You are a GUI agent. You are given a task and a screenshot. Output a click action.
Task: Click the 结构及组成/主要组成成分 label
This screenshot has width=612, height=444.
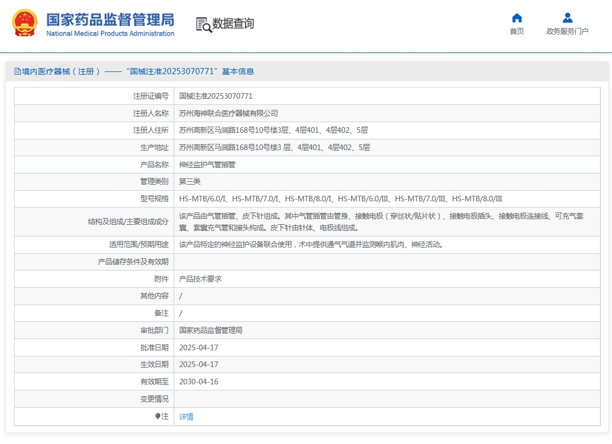[128, 221]
